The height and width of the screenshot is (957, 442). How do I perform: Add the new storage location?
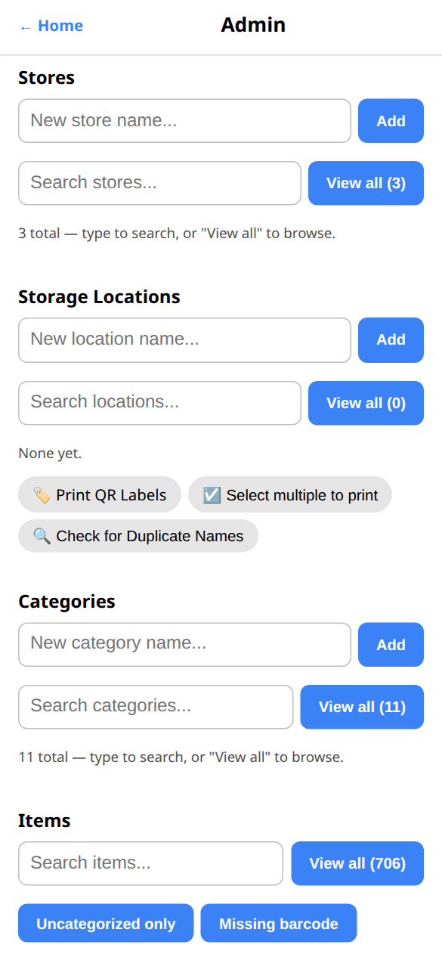[x=391, y=340]
